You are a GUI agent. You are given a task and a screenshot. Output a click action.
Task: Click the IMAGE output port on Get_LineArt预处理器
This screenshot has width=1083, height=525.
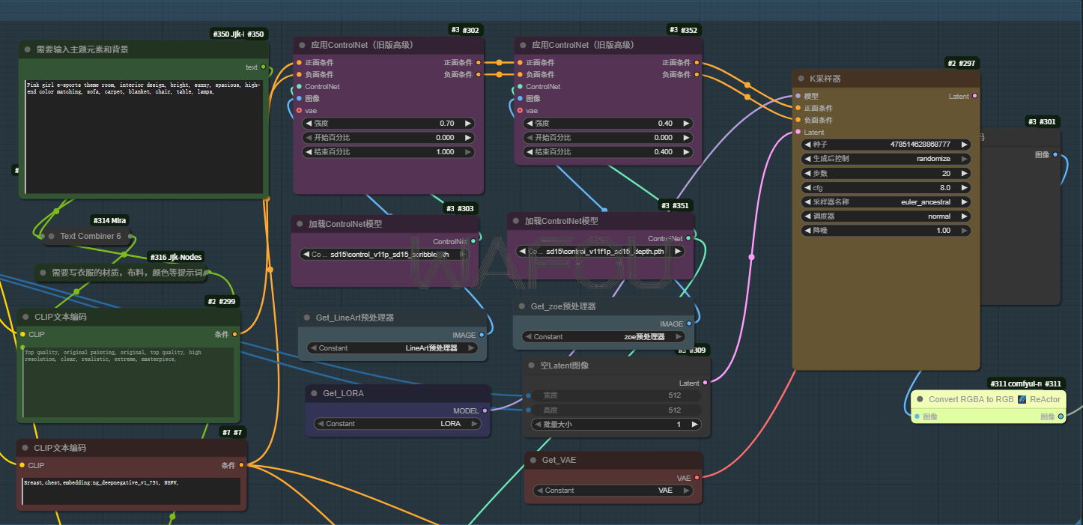coord(482,335)
